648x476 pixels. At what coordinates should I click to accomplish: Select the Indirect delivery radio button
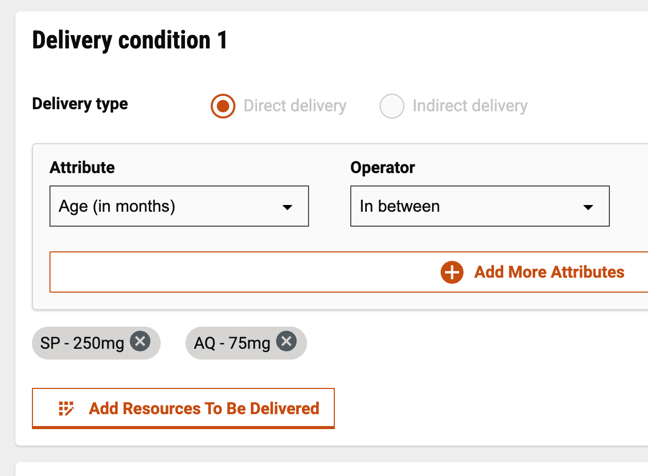click(391, 106)
